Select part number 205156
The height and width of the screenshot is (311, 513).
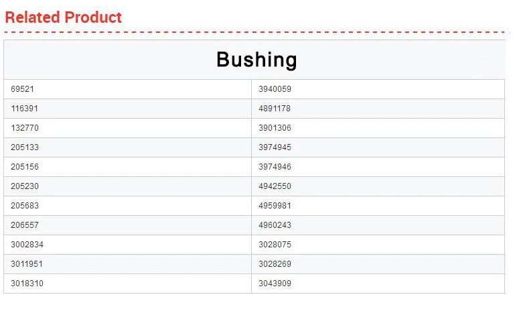(x=25, y=167)
